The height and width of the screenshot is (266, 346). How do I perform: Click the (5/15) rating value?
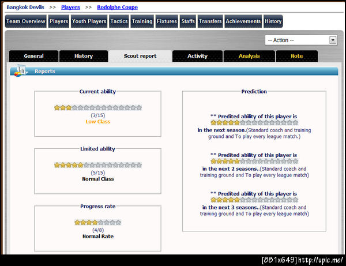98,173
